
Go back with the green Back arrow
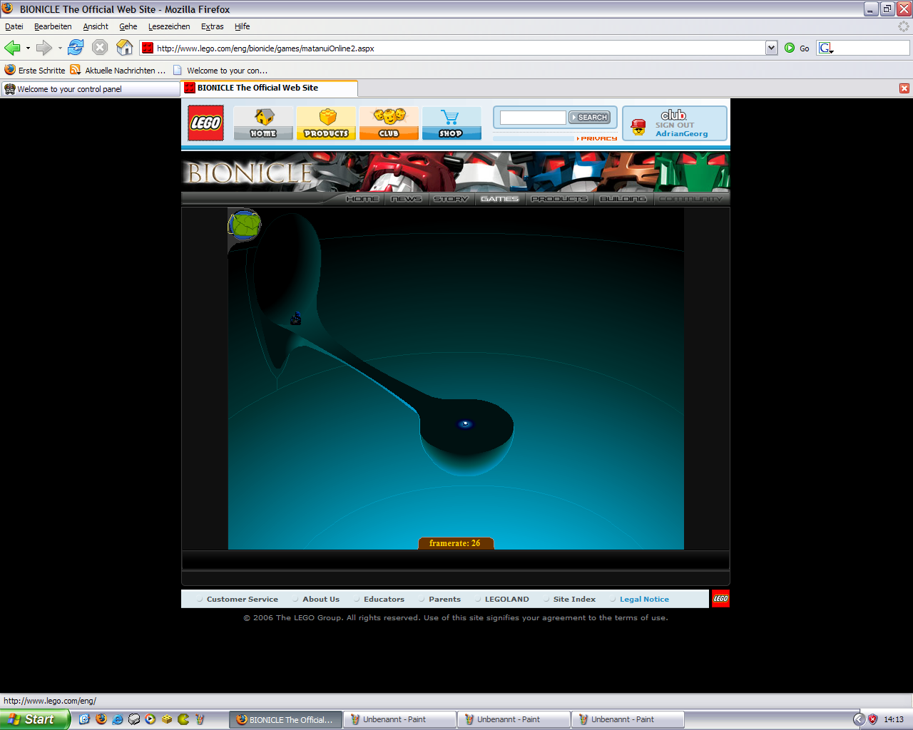coord(12,48)
